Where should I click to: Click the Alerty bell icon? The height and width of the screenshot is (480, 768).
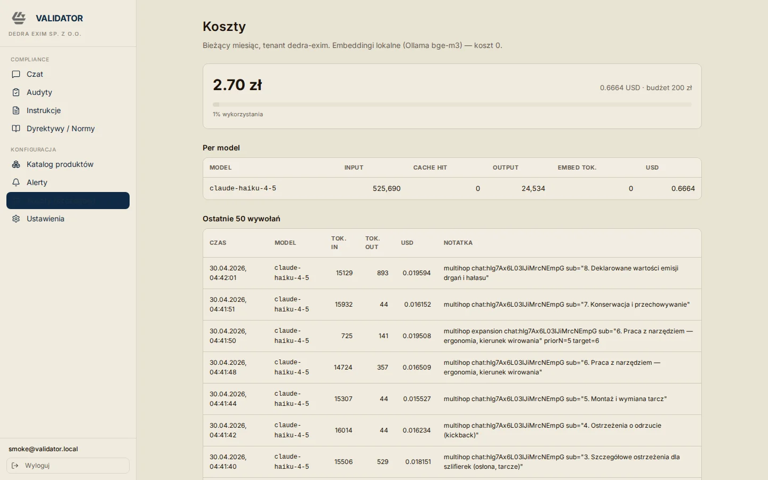click(16, 182)
